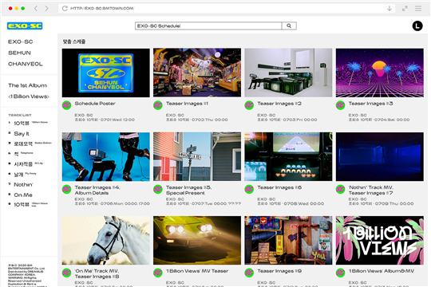Open the white horse 'On Me' thumbnail

[x=106, y=240]
